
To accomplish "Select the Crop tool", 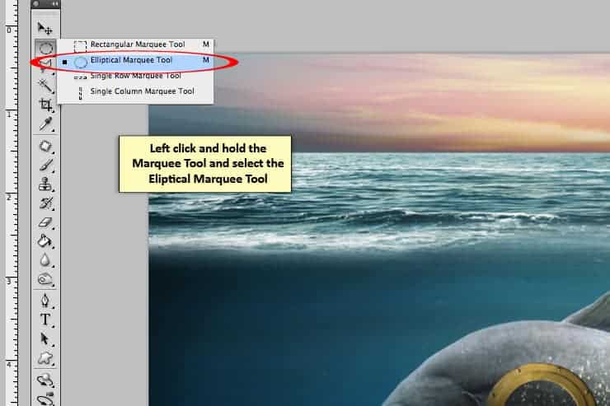I will (45, 105).
